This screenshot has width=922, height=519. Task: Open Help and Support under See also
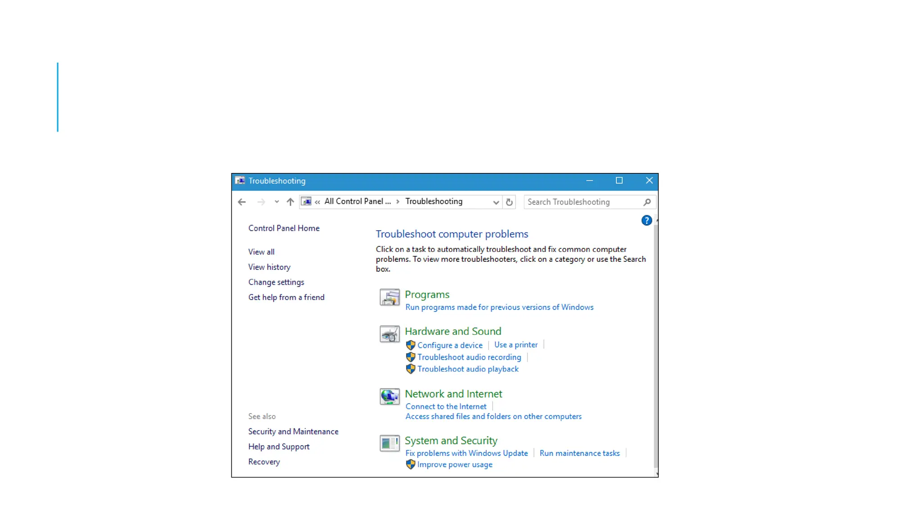tap(279, 447)
